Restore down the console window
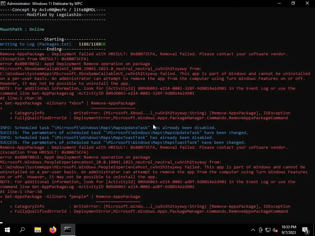Viewport: 315px width, 236px height. [x=293, y=3]
